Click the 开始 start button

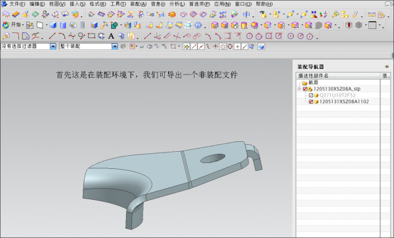11,25
